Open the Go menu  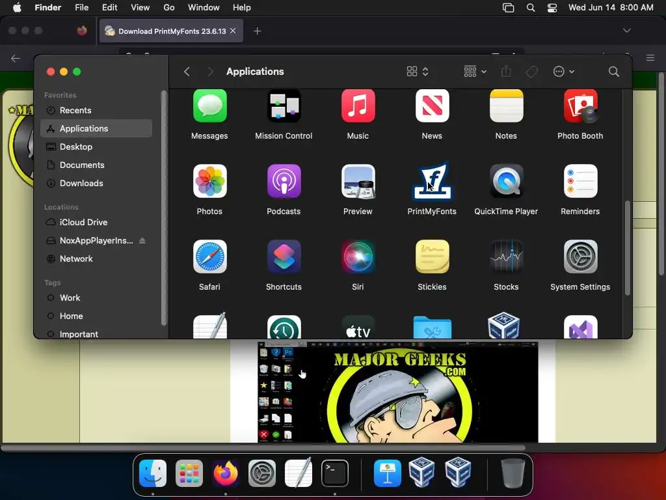pyautogui.click(x=169, y=8)
